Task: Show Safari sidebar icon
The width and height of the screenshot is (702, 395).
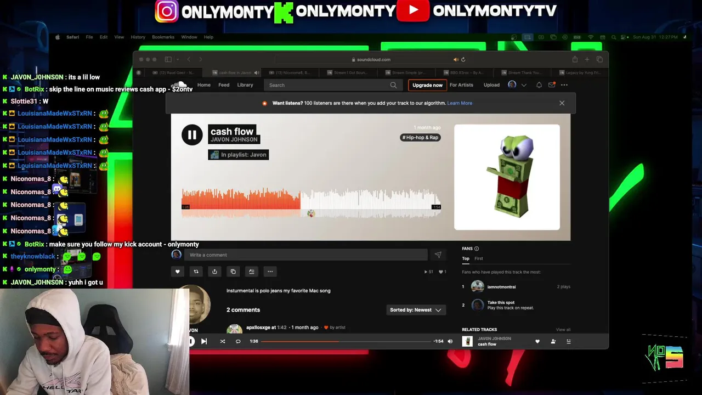Action: (x=168, y=59)
